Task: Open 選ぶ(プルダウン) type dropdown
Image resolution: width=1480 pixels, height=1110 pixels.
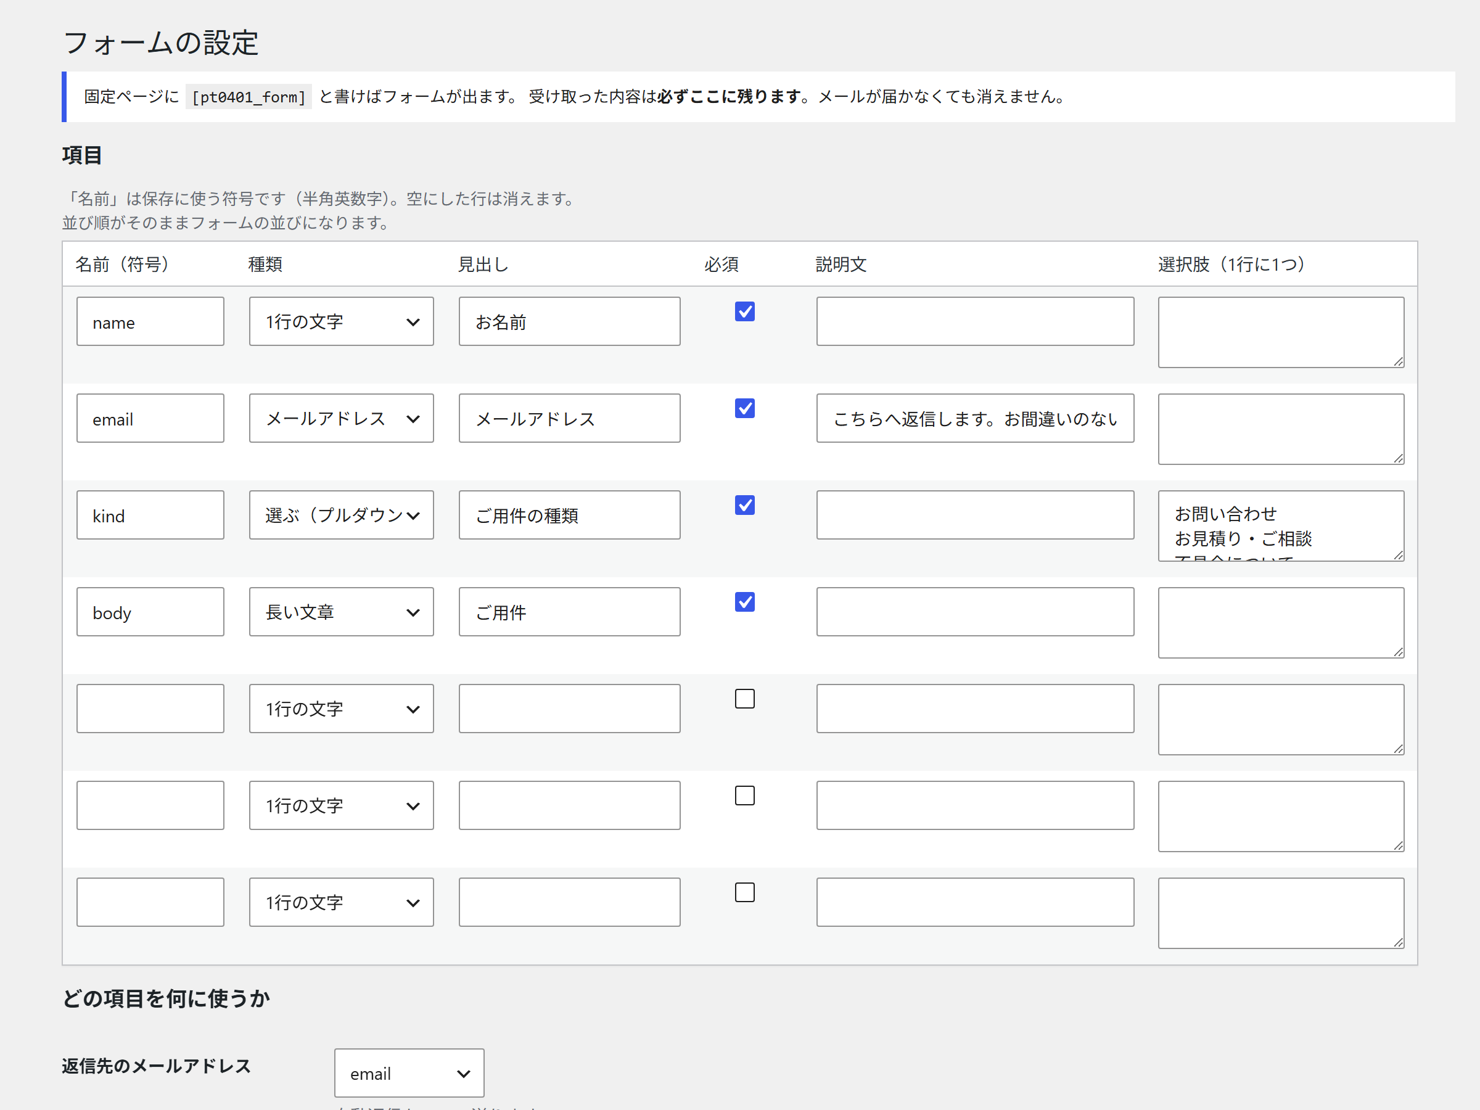Action: click(x=341, y=515)
